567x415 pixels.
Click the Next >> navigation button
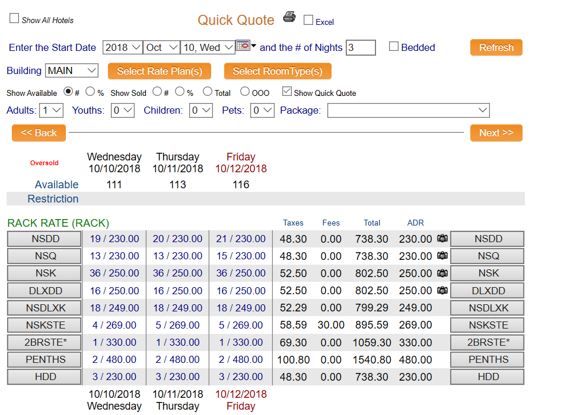point(496,133)
